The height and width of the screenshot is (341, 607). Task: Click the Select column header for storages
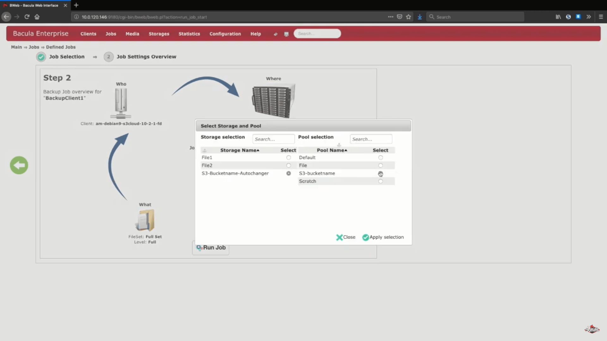point(288,150)
